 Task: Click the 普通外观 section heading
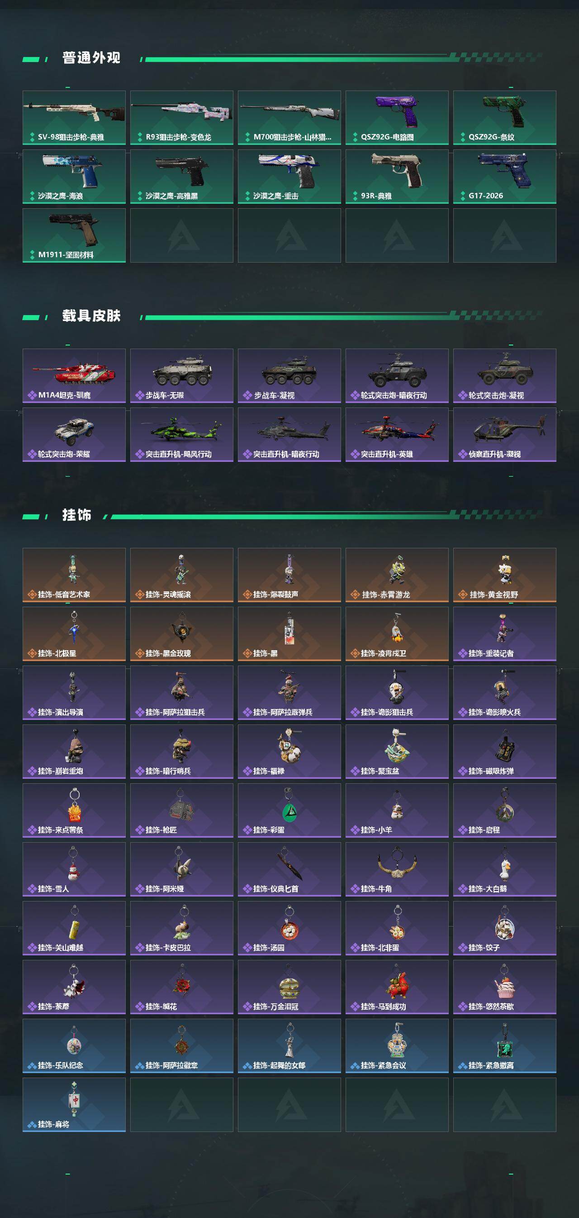click(91, 58)
